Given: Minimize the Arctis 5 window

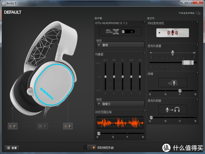Looking at the screenshot, I should point(183,2).
